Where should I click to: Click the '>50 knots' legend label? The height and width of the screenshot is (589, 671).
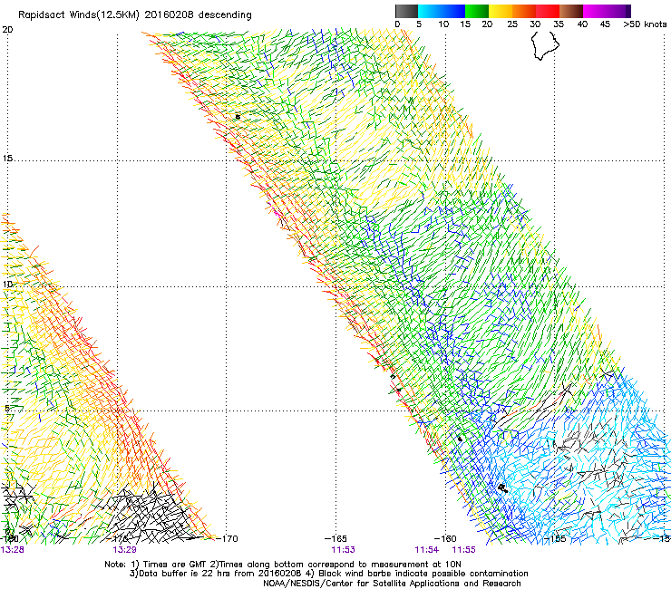pos(645,24)
